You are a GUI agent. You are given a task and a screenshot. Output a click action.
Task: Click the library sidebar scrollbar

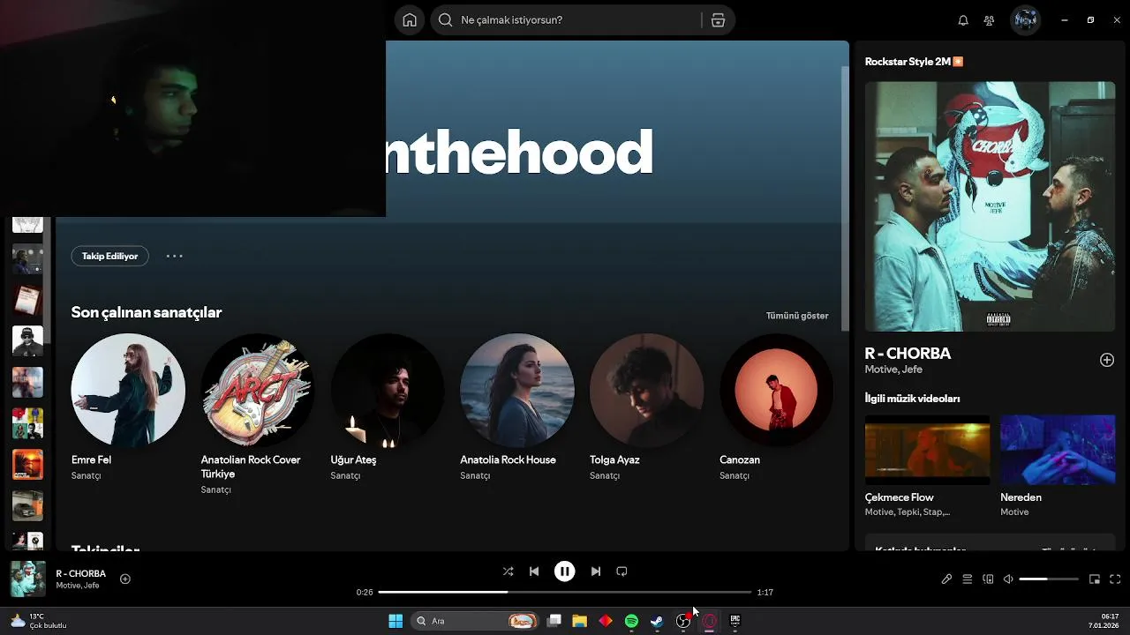[x=49, y=282]
